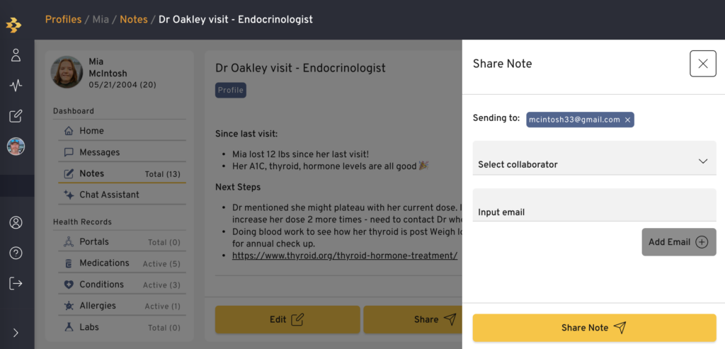The width and height of the screenshot is (725, 349).
Task: Click the yellow Share Note button
Action: tap(594, 328)
